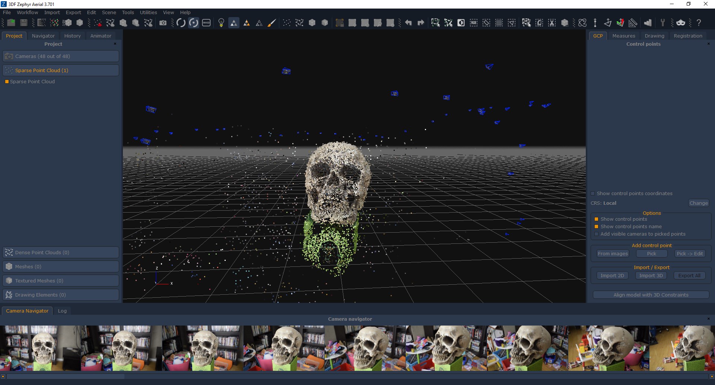Enable Show control points coordinates checkbox

593,194
